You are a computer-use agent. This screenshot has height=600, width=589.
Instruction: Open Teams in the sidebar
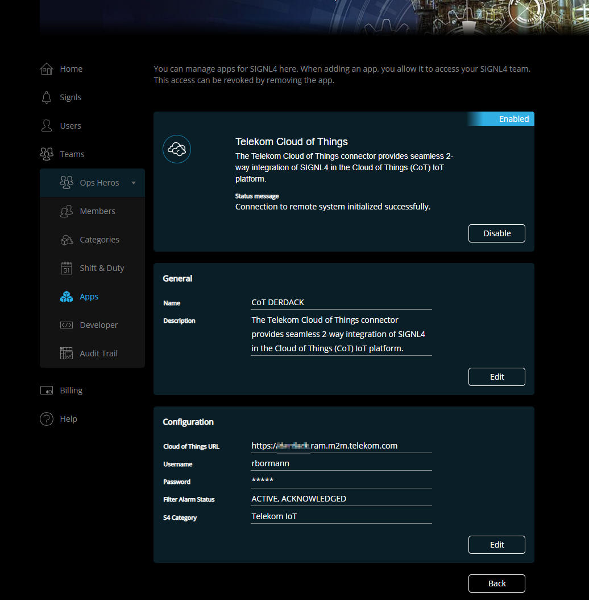[x=72, y=154]
